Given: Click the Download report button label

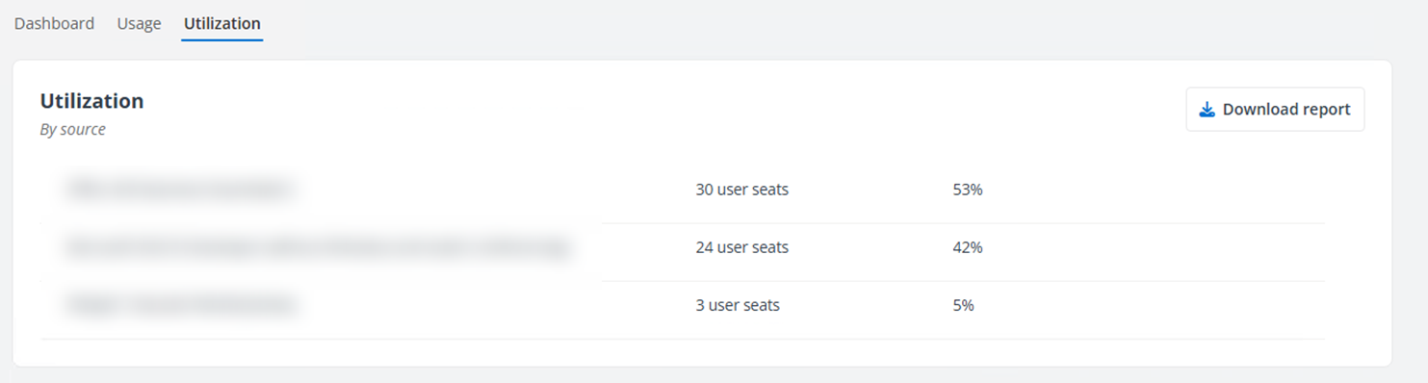Looking at the screenshot, I should pyautogui.click(x=1286, y=110).
